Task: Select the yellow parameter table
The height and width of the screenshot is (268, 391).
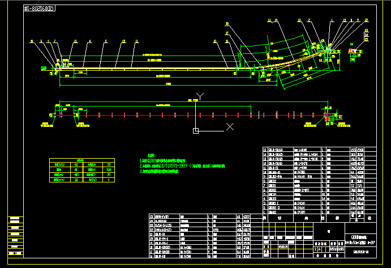Action: tap(83, 171)
